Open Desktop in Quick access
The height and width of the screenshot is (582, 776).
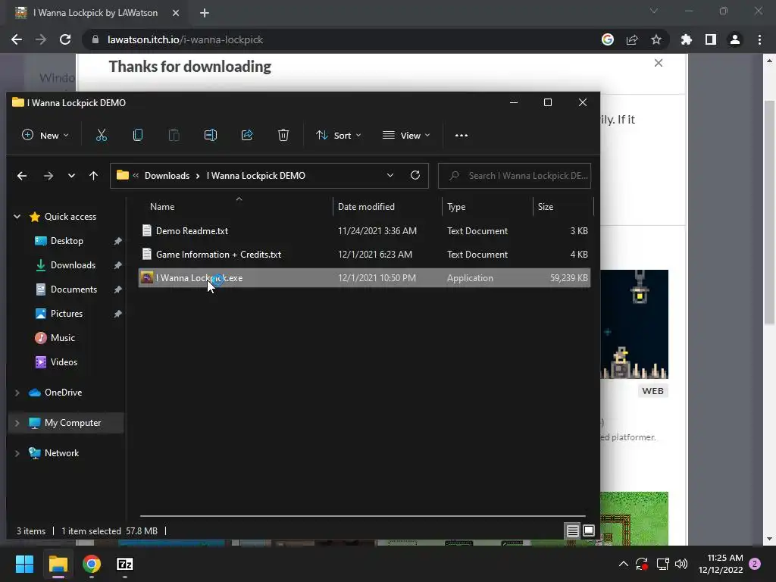click(67, 241)
